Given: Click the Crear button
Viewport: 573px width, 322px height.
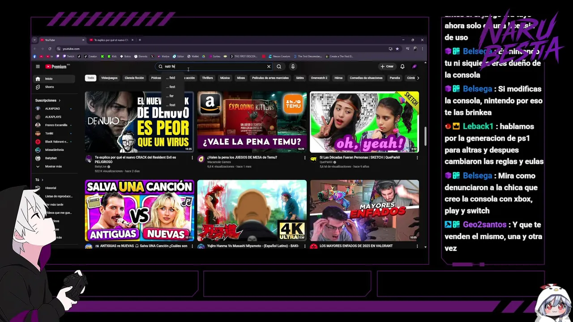Looking at the screenshot, I should pos(387,67).
